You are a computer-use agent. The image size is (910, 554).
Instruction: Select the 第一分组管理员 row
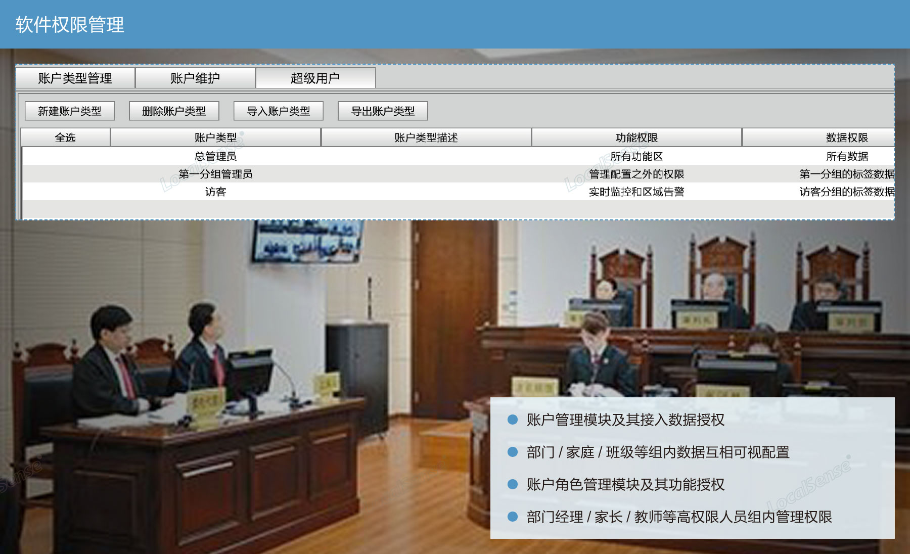point(215,174)
